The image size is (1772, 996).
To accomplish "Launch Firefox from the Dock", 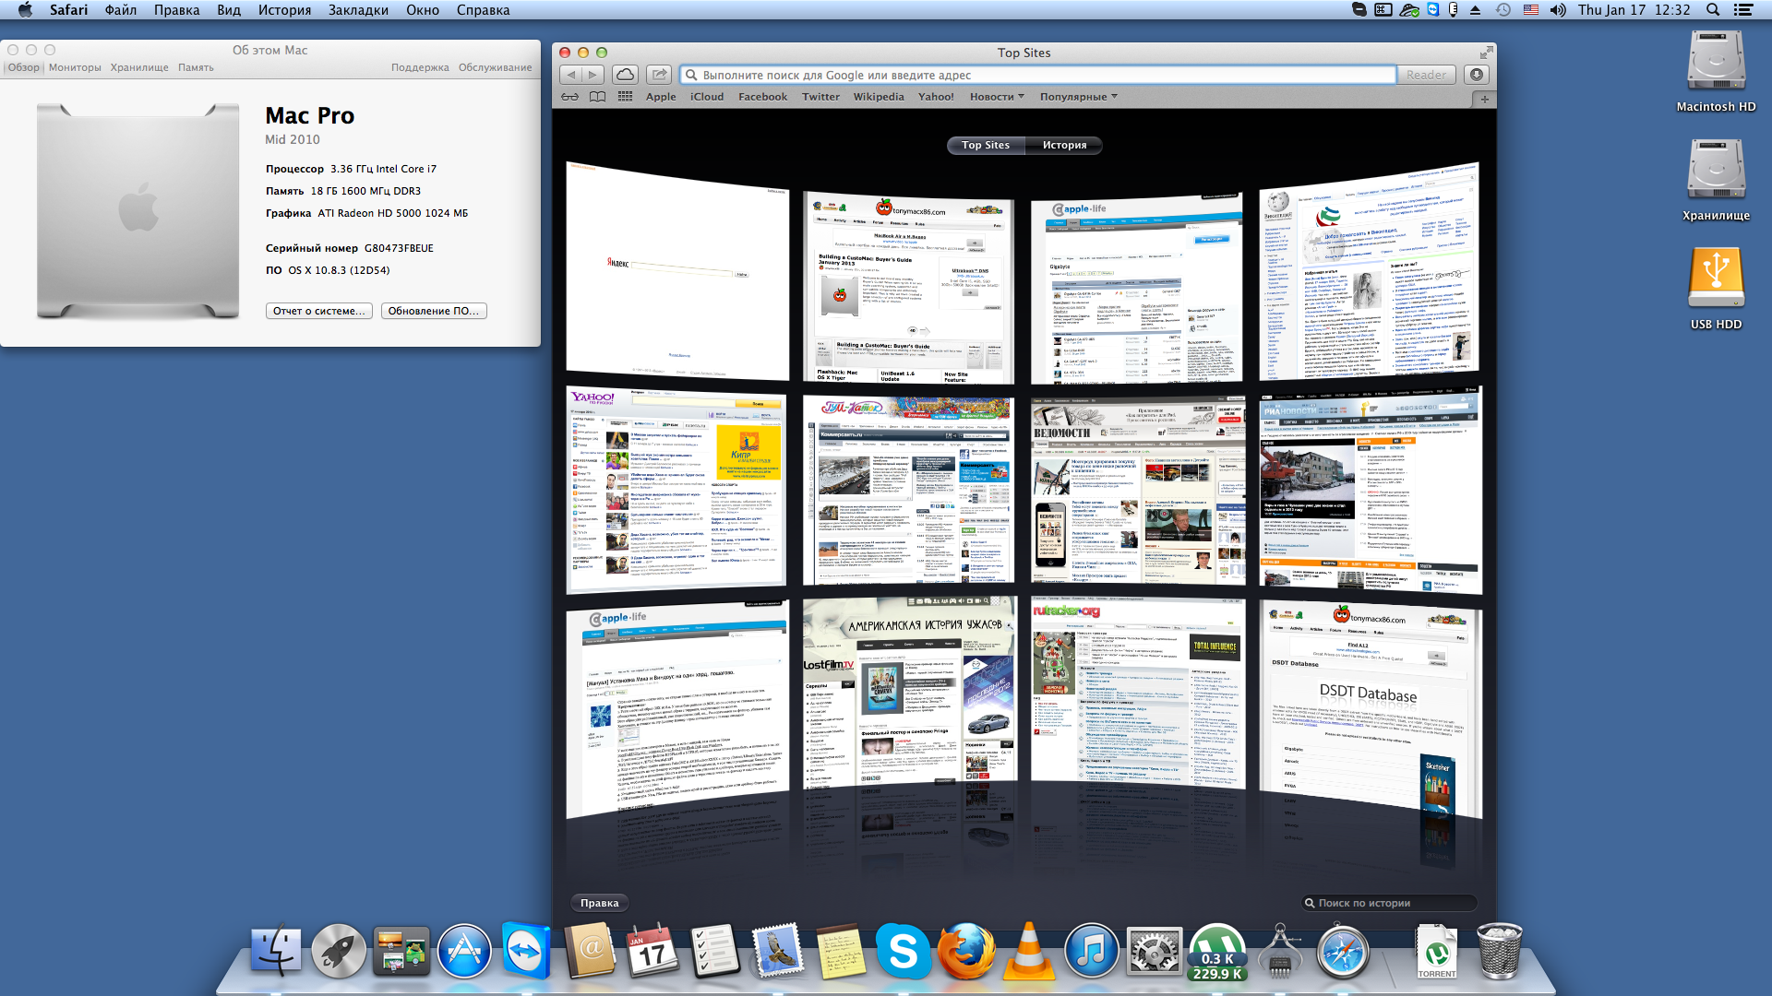I will click(966, 951).
